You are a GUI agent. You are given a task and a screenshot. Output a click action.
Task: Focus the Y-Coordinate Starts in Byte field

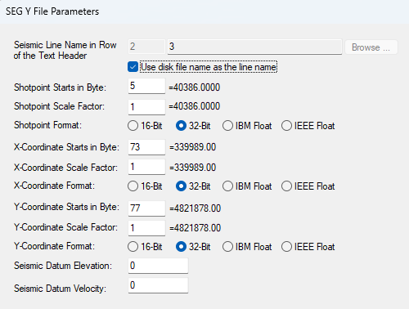[146, 208]
